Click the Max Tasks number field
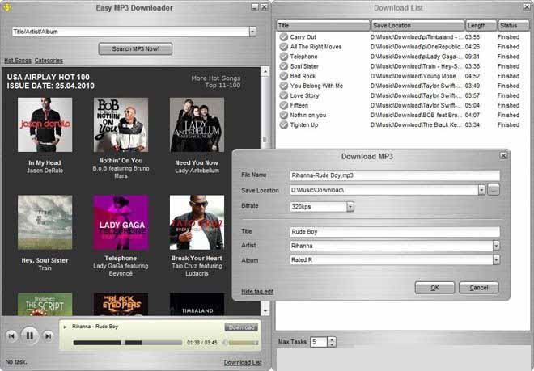The image size is (534, 371). coord(319,342)
